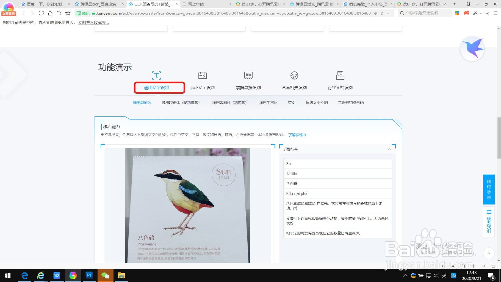
Task: Select the 通用手写体 sub-tab
Action: click(x=268, y=102)
